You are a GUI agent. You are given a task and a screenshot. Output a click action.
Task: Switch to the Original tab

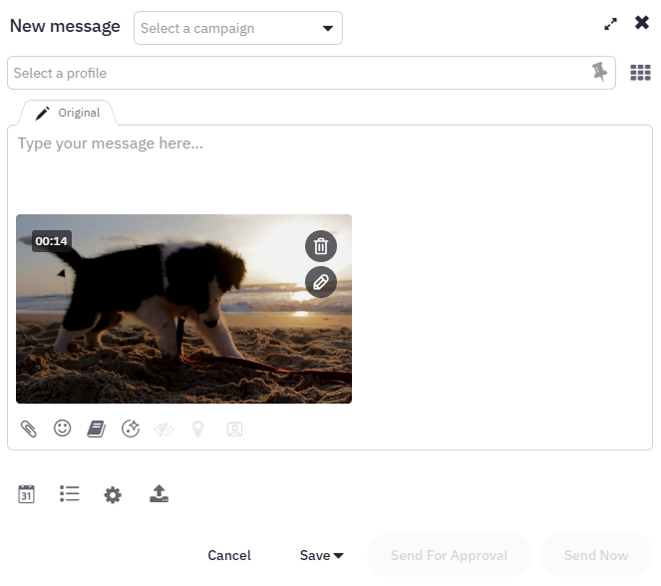click(x=68, y=113)
